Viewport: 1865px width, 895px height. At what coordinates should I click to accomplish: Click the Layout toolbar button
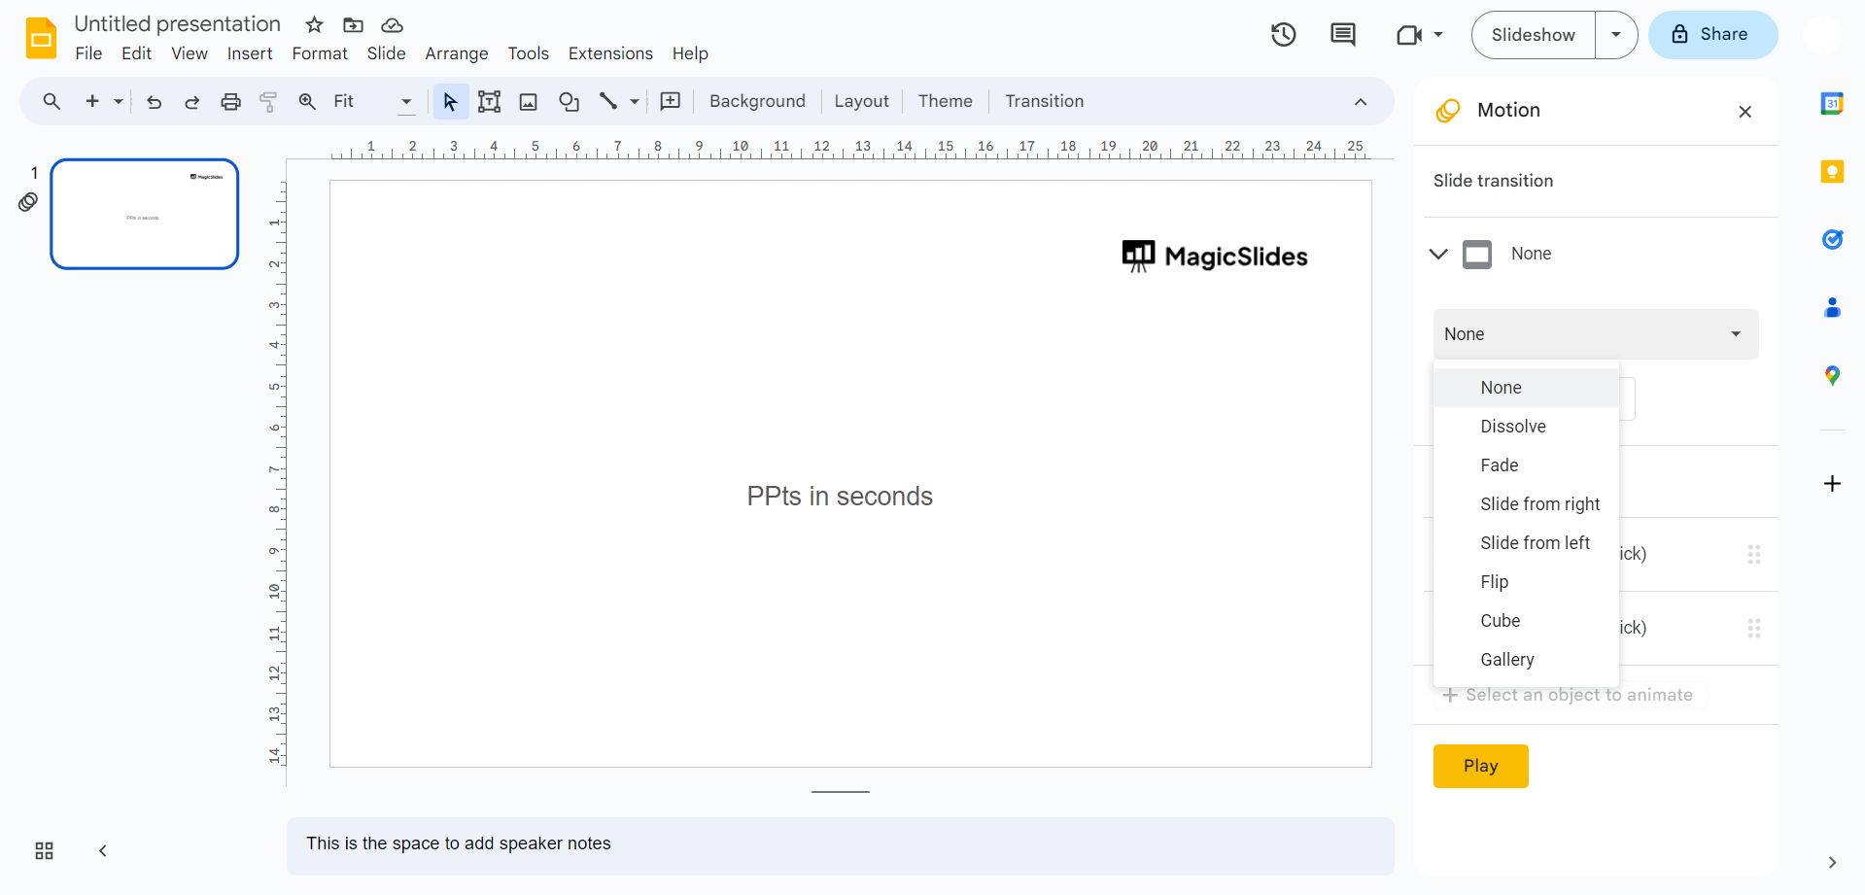(x=861, y=101)
